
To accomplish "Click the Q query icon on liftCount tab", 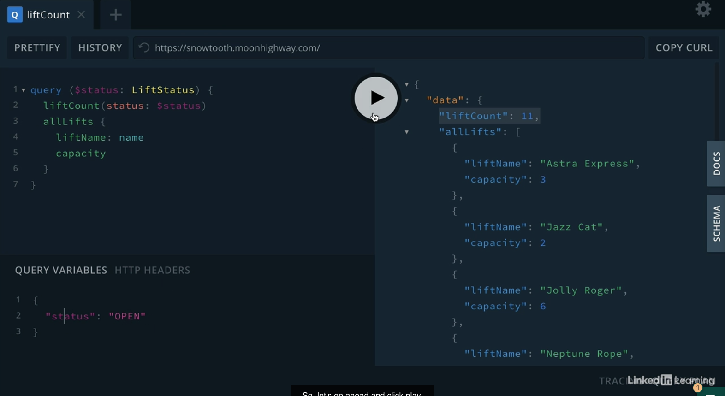I will pos(15,15).
